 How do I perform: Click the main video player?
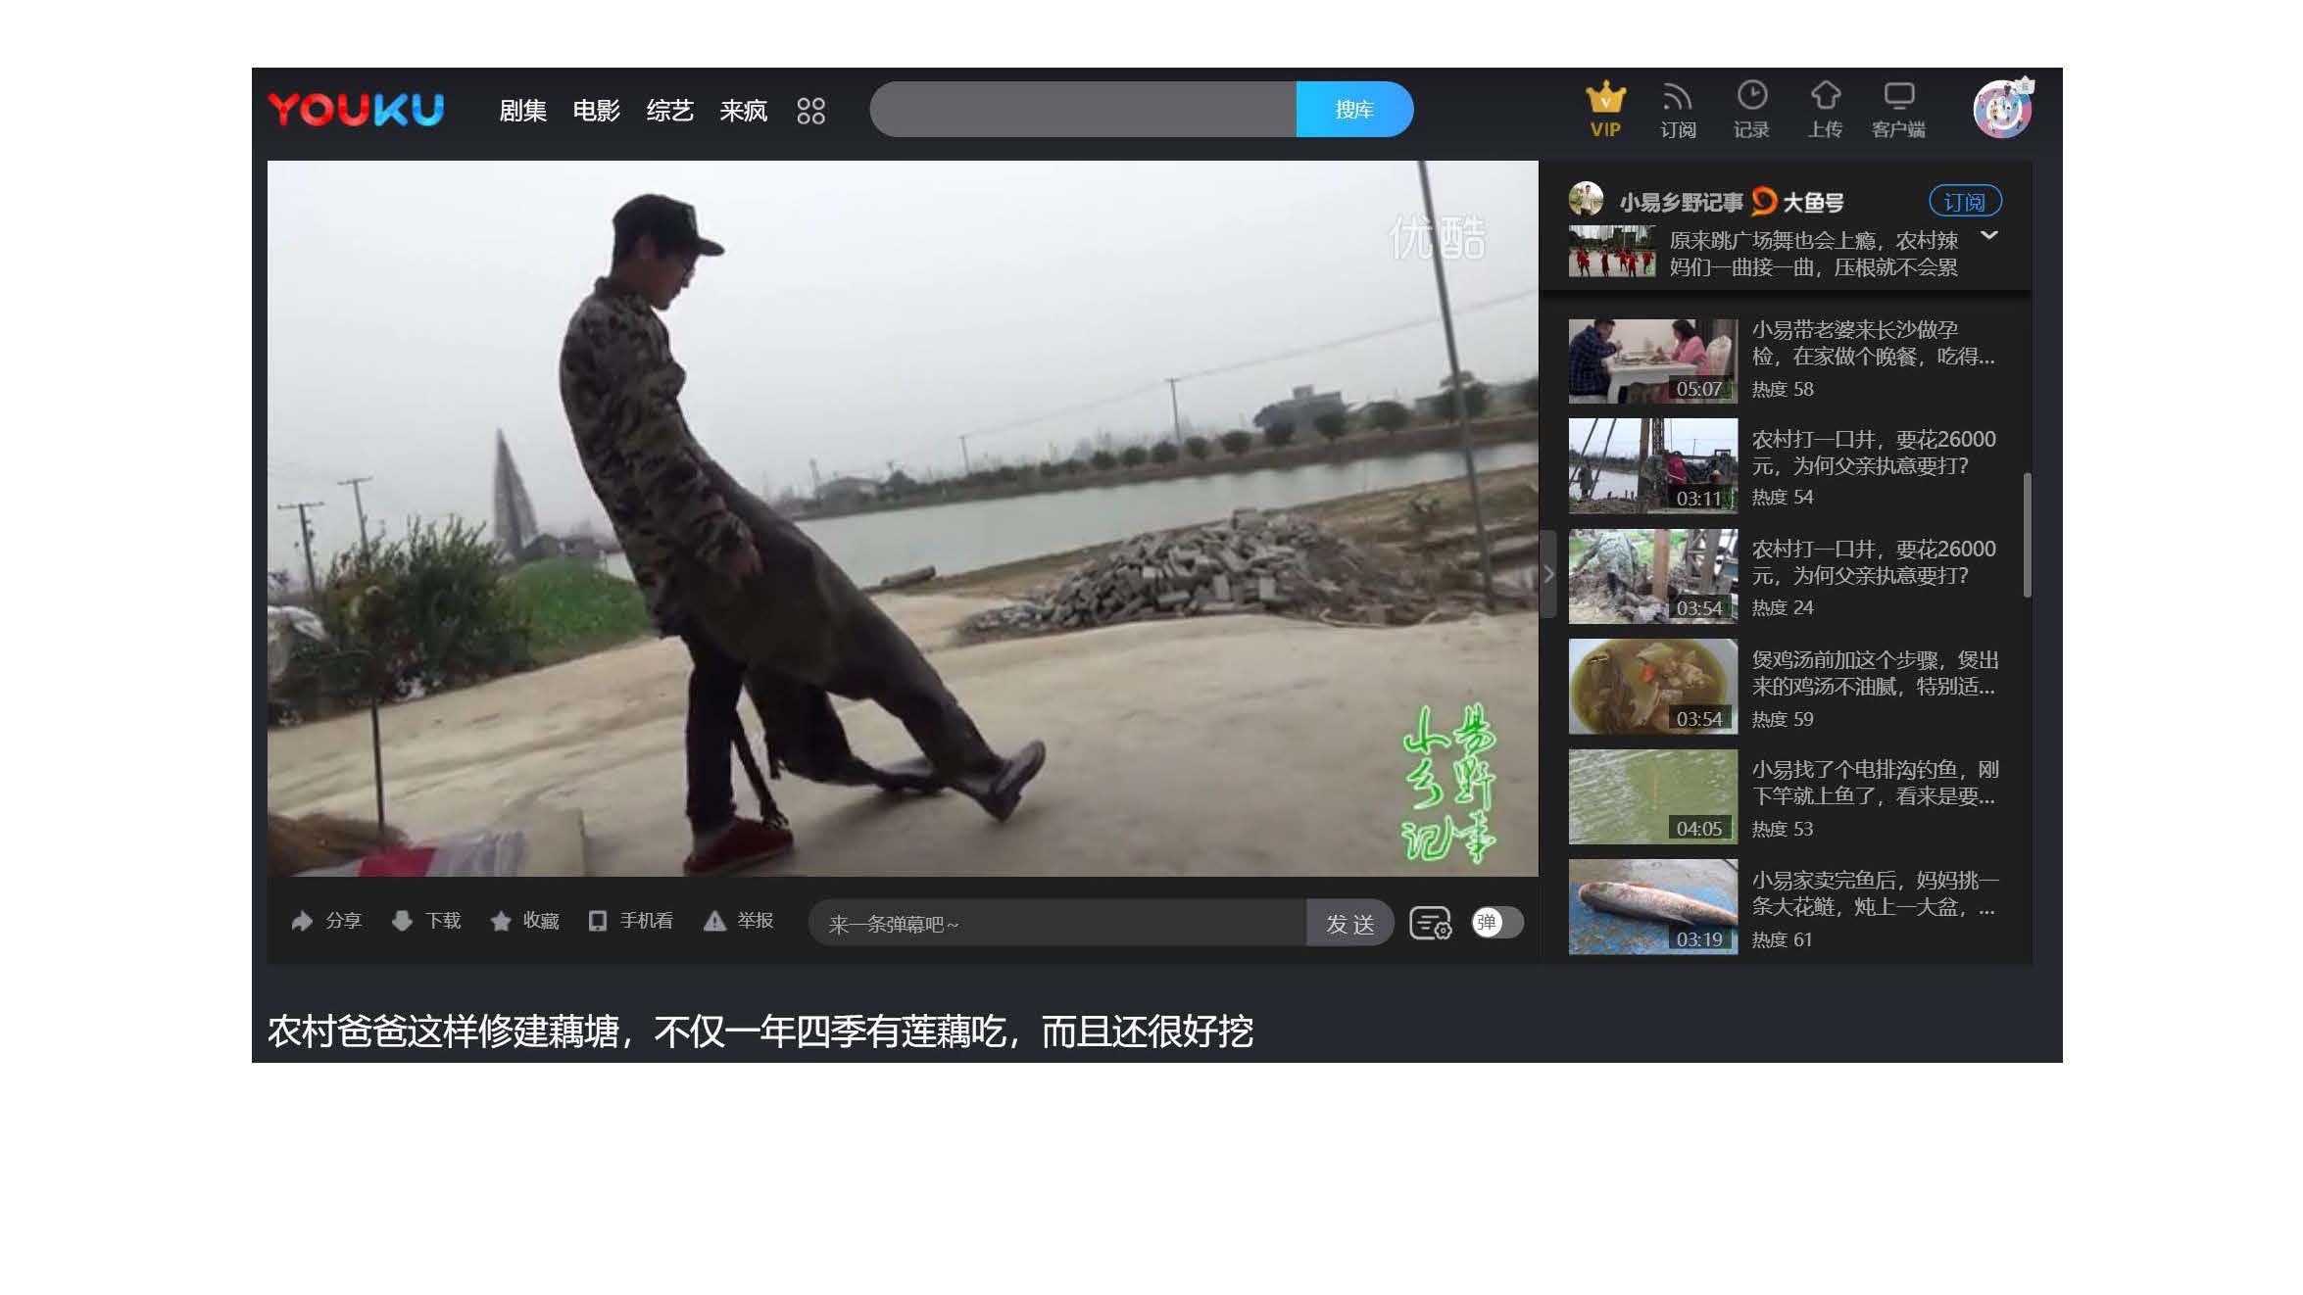coord(903,518)
